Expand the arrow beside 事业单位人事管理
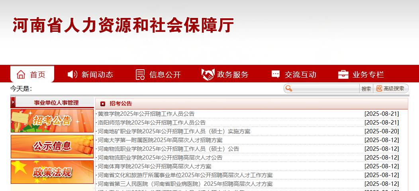Screen dimensions: 419x191 pos(13,102)
